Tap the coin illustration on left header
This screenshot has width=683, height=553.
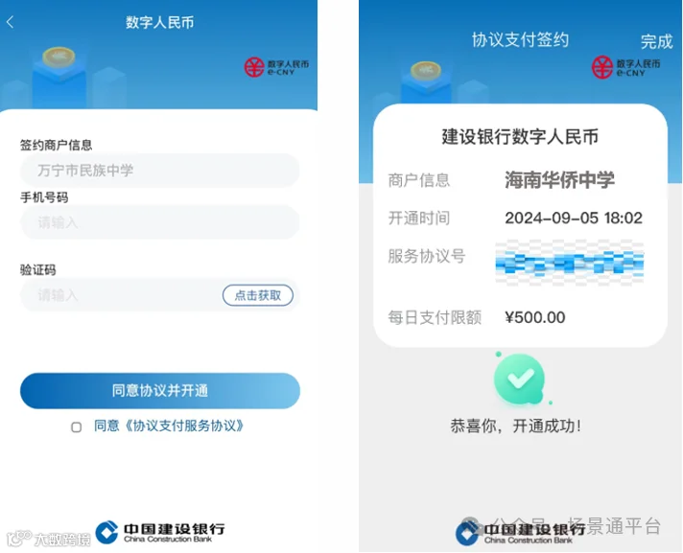[x=59, y=57]
